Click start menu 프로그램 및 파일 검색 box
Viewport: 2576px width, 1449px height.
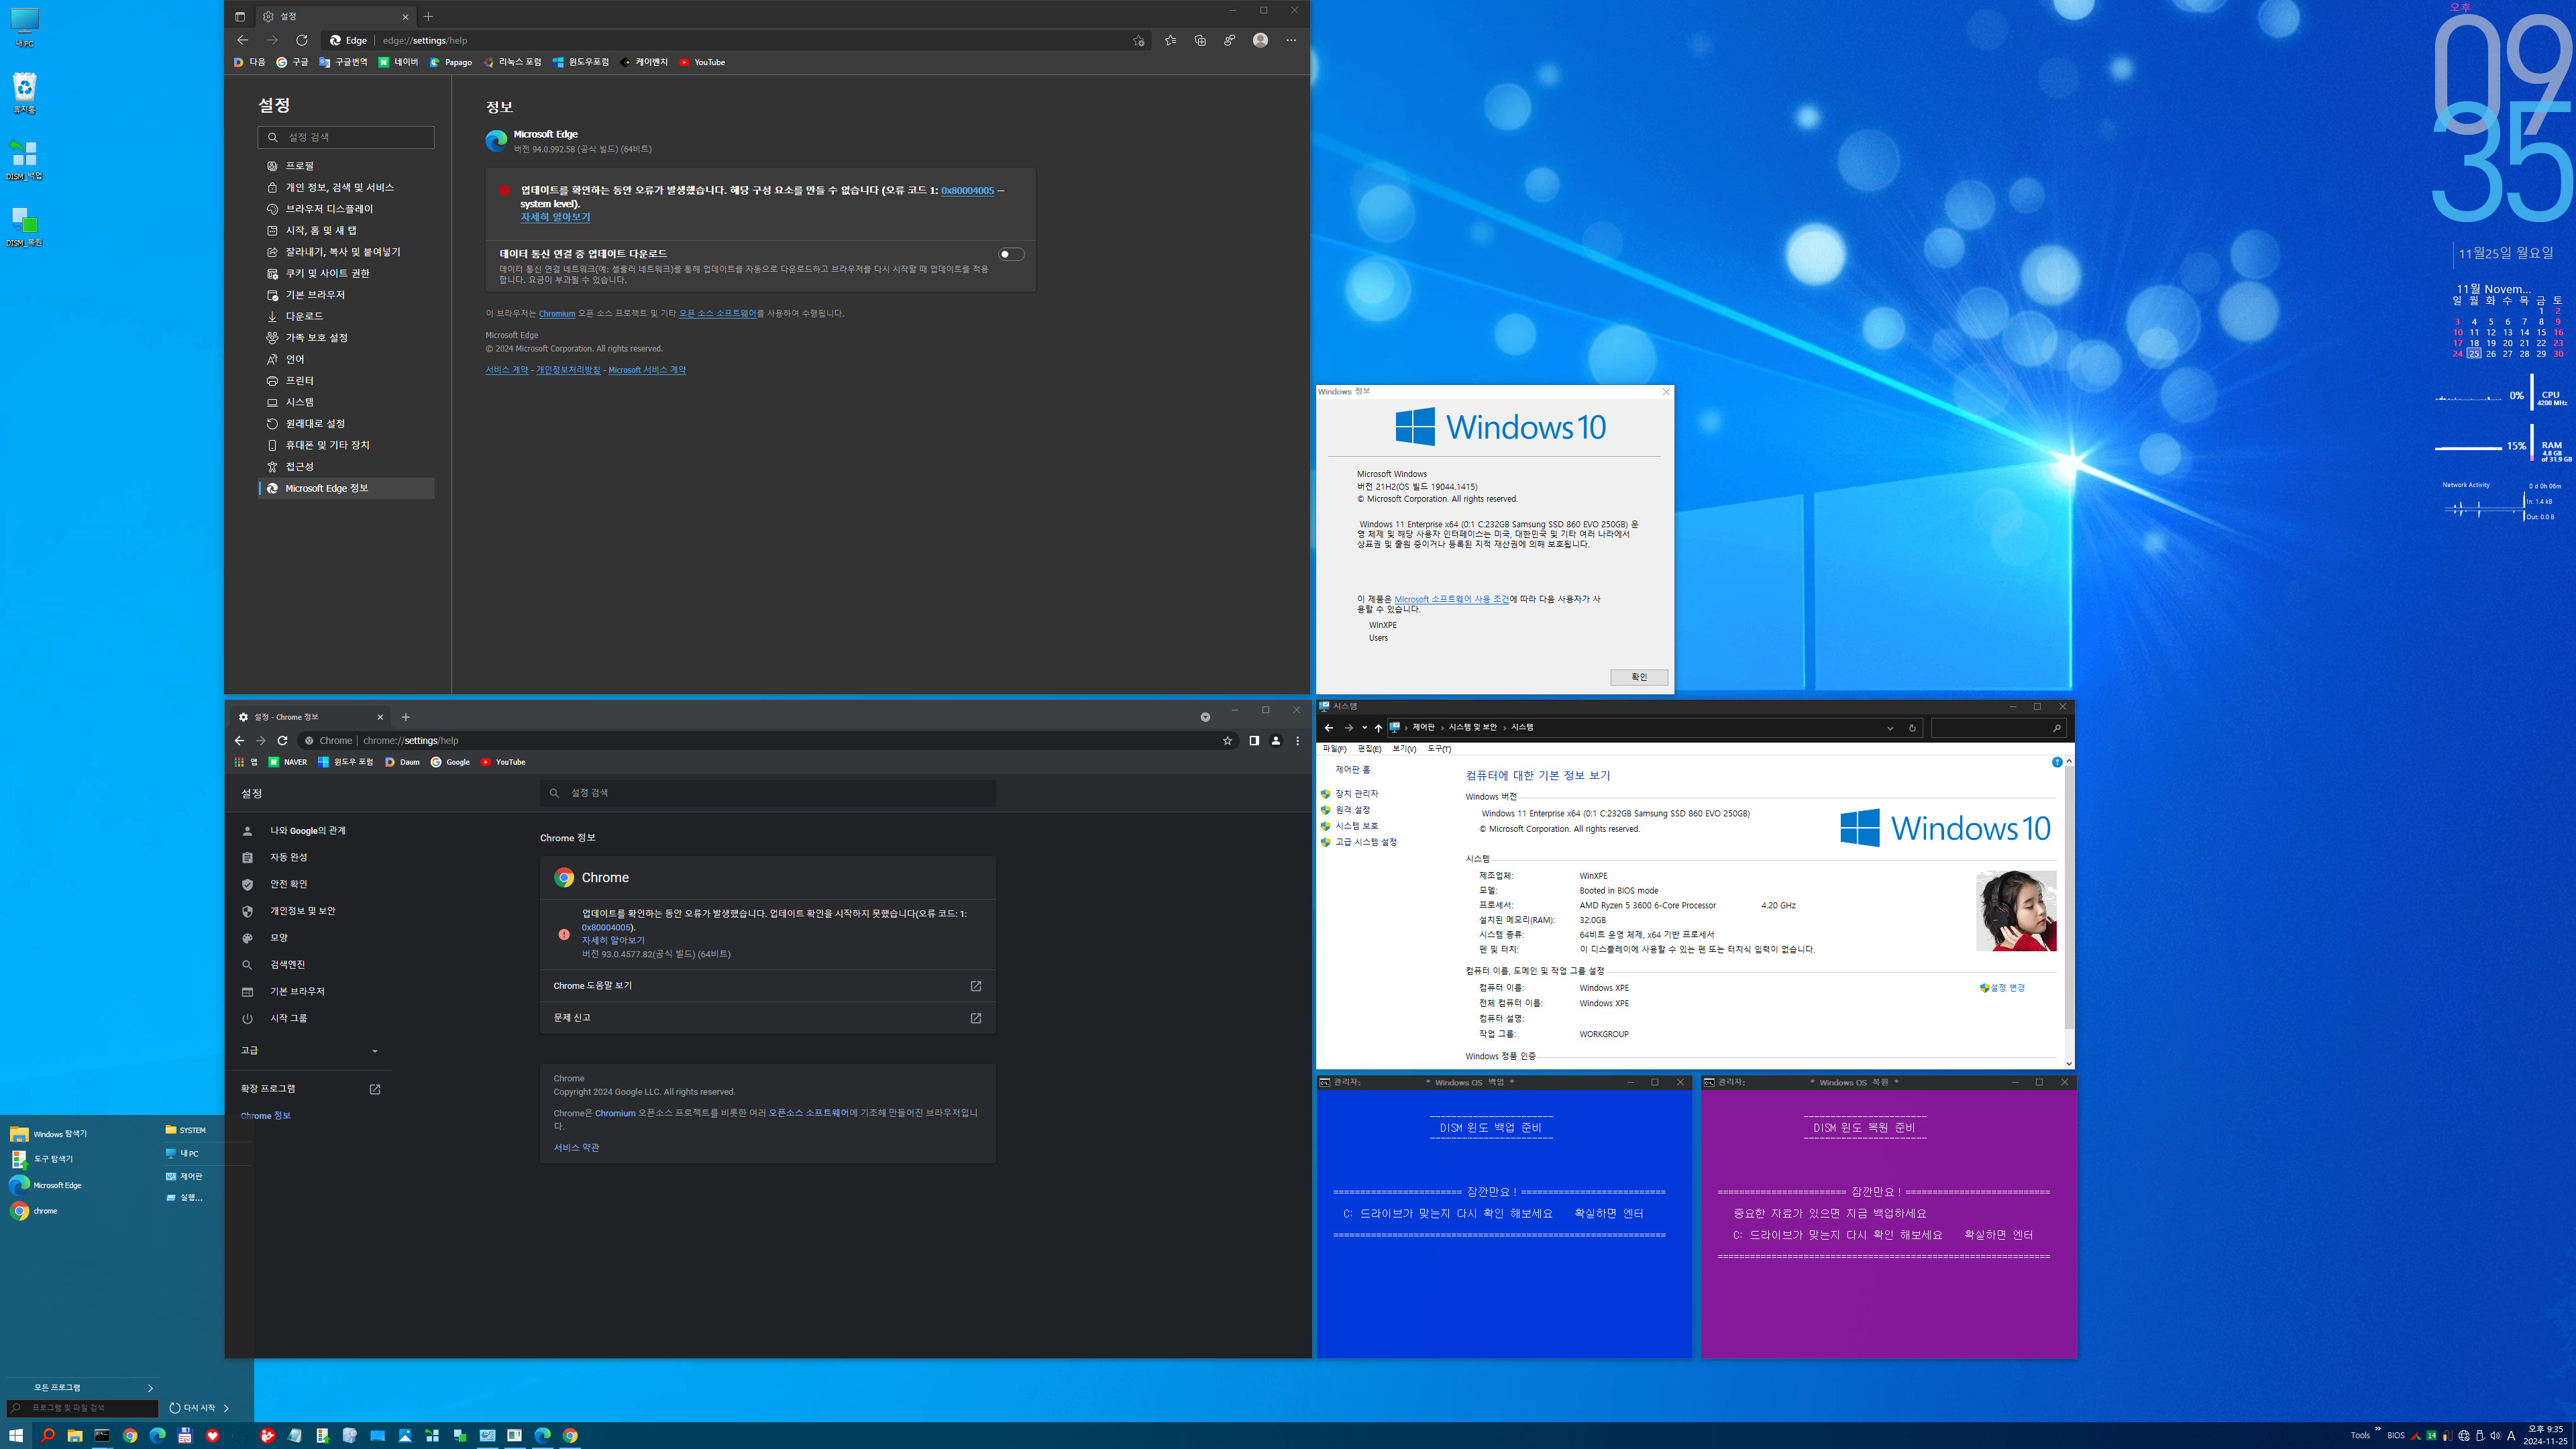click(82, 1408)
